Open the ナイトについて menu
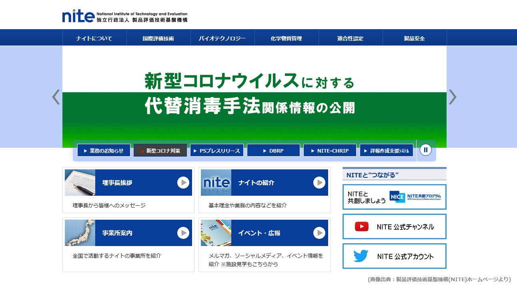The width and height of the screenshot is (517, 290). pyautogui.click(x=94, y=38)
